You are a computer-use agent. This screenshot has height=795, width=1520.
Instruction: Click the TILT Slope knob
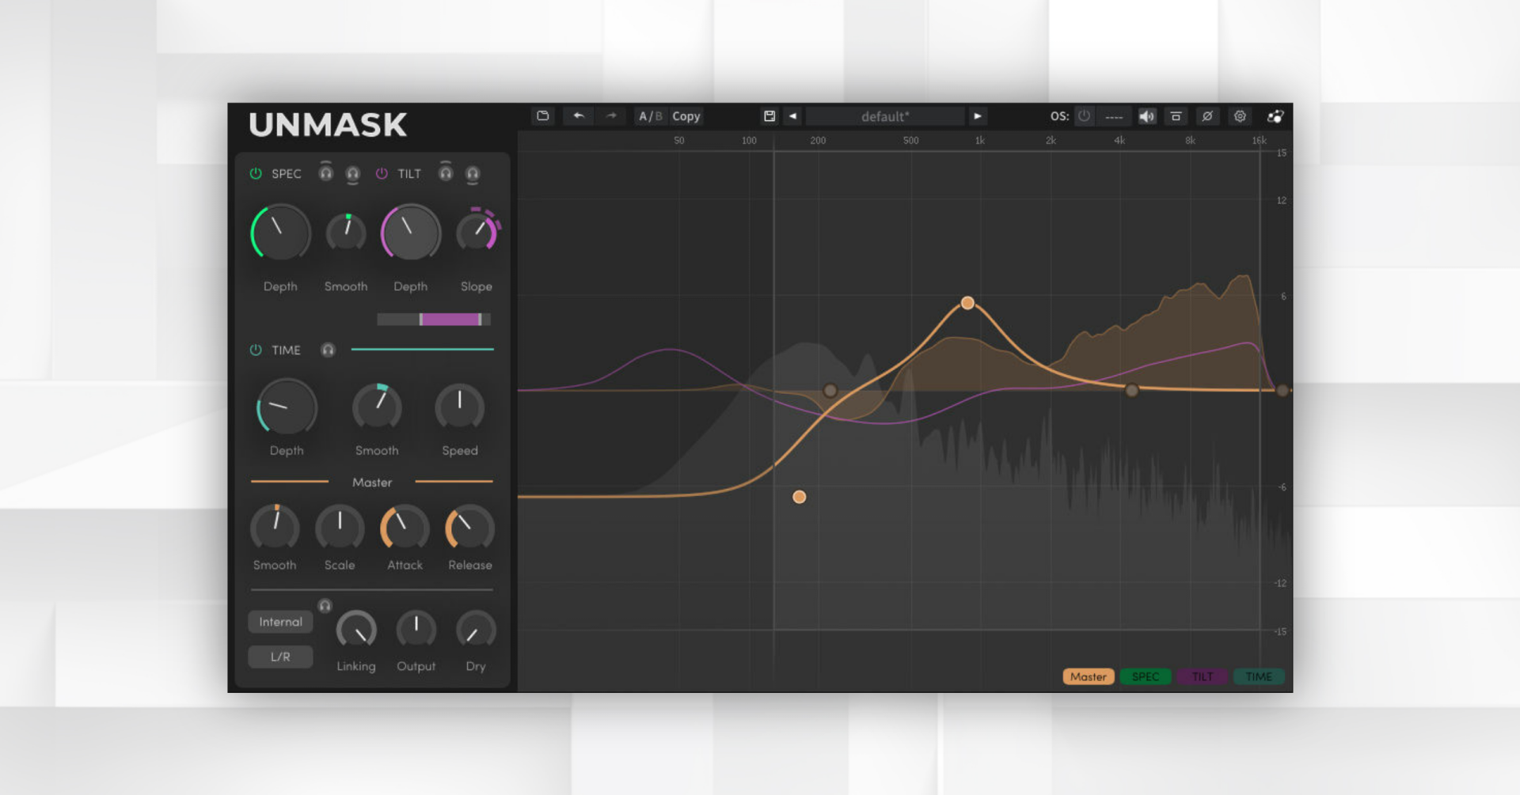[477, 233]
